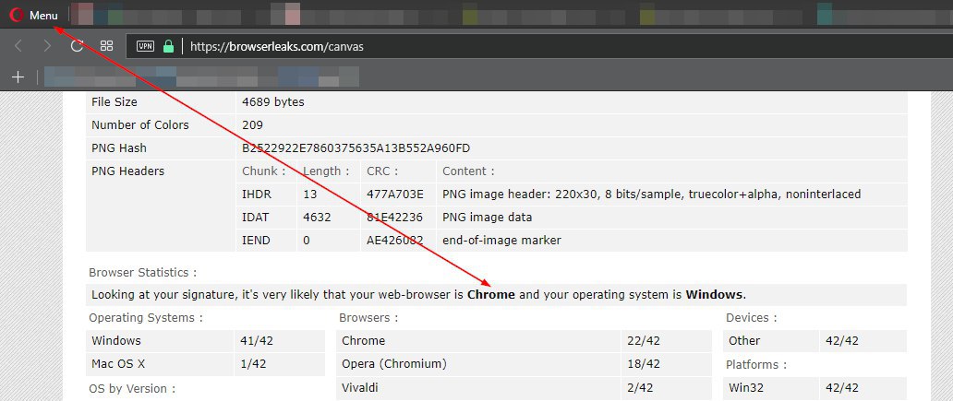Click the Chrome row in Browsers table
This screenshot has width=953, height=401.
tap(524, 341)
